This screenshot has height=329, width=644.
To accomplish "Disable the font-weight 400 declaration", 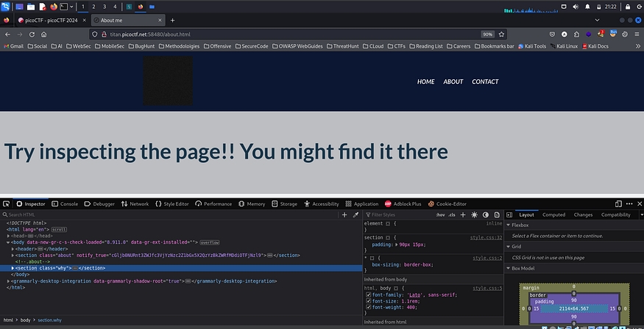I will (x=369, y=308).
